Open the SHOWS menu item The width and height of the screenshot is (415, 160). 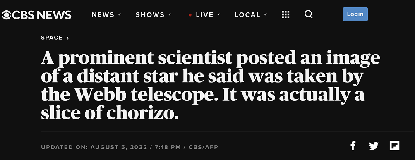point(150,15)
